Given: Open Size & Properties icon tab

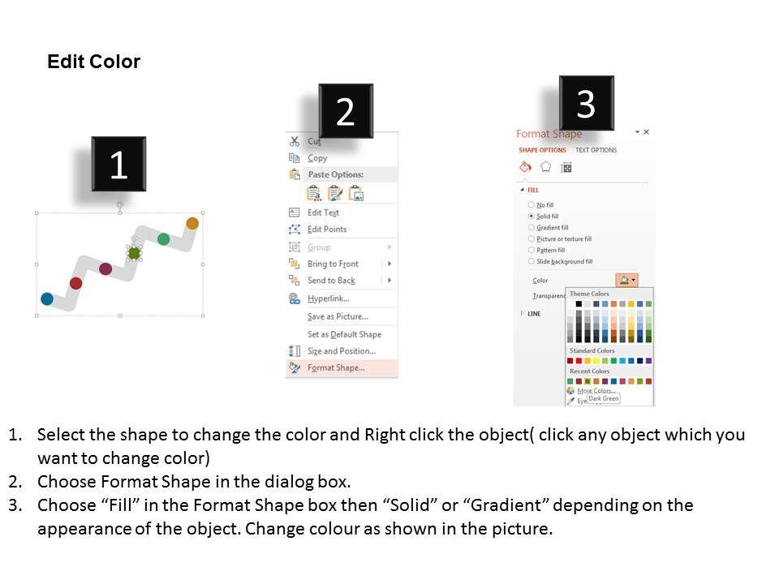Looking at the screenshot, I should point(566,167).
